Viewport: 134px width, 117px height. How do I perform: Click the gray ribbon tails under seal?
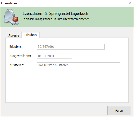point(16,23)
